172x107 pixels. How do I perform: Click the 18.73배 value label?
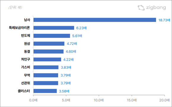click(x=164, y=20)
